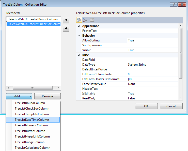Confirm with the OK button
This screenshot has width=188, height=151.
146,106
